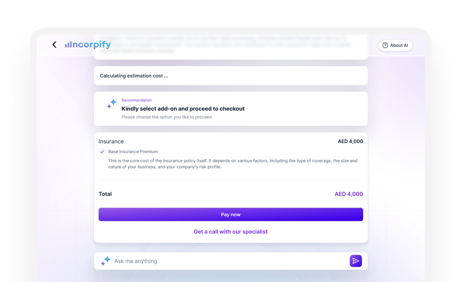Image resolution: width=461 pixels, height=282 pixels.
Task: Open Get a call with our specialist
Action: pyautogui.click(x=230, y=232)
